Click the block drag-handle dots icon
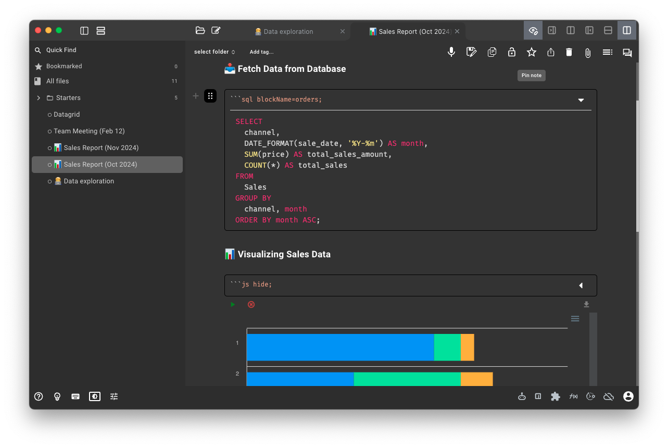668x448 pixels. (x=210, y=96)
